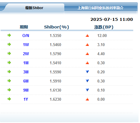
Task: Click the green arrow beside 1M
Action: tap(9, 63)
